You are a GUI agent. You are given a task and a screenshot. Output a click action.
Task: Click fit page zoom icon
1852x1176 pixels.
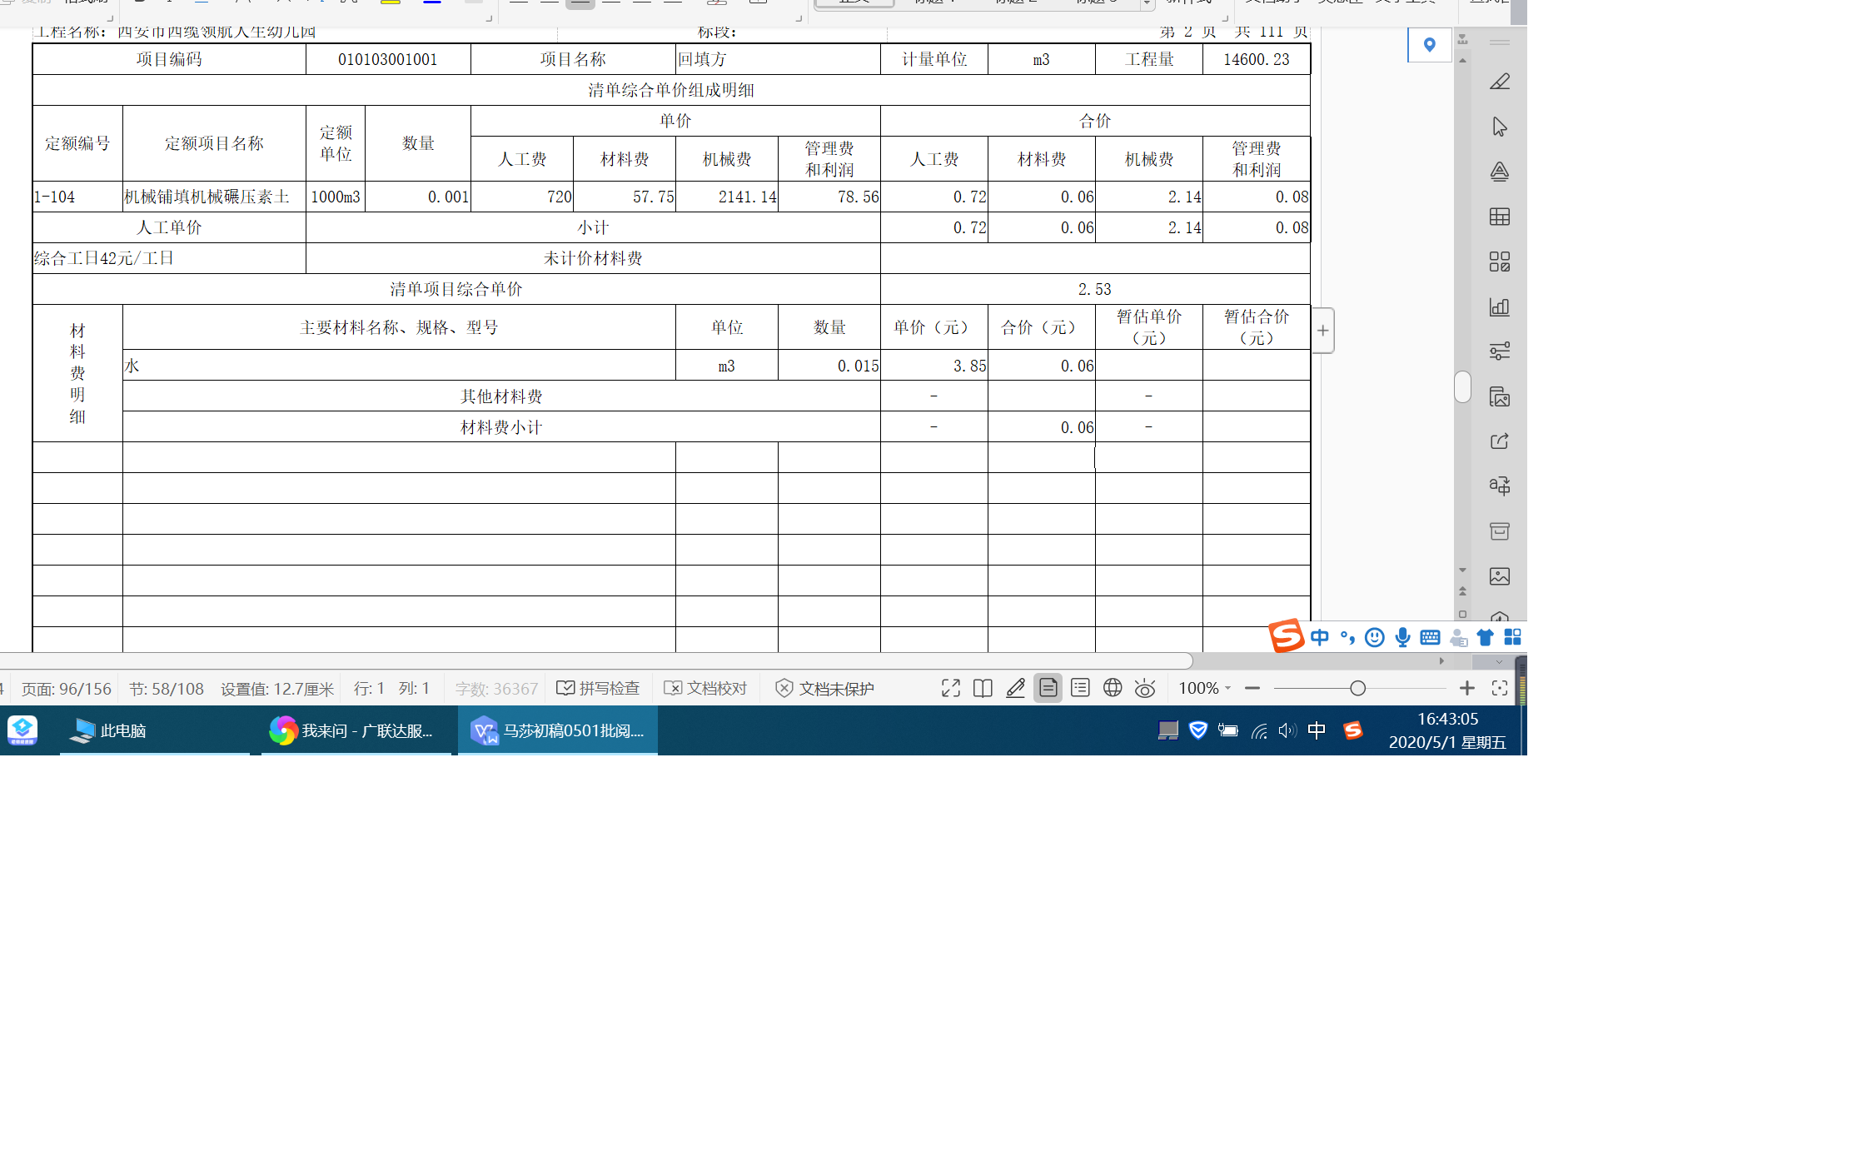tap(1499, 688)
